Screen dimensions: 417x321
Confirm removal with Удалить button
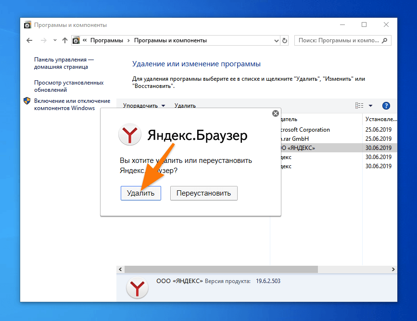pyautogui.click(x=141, y=193)
